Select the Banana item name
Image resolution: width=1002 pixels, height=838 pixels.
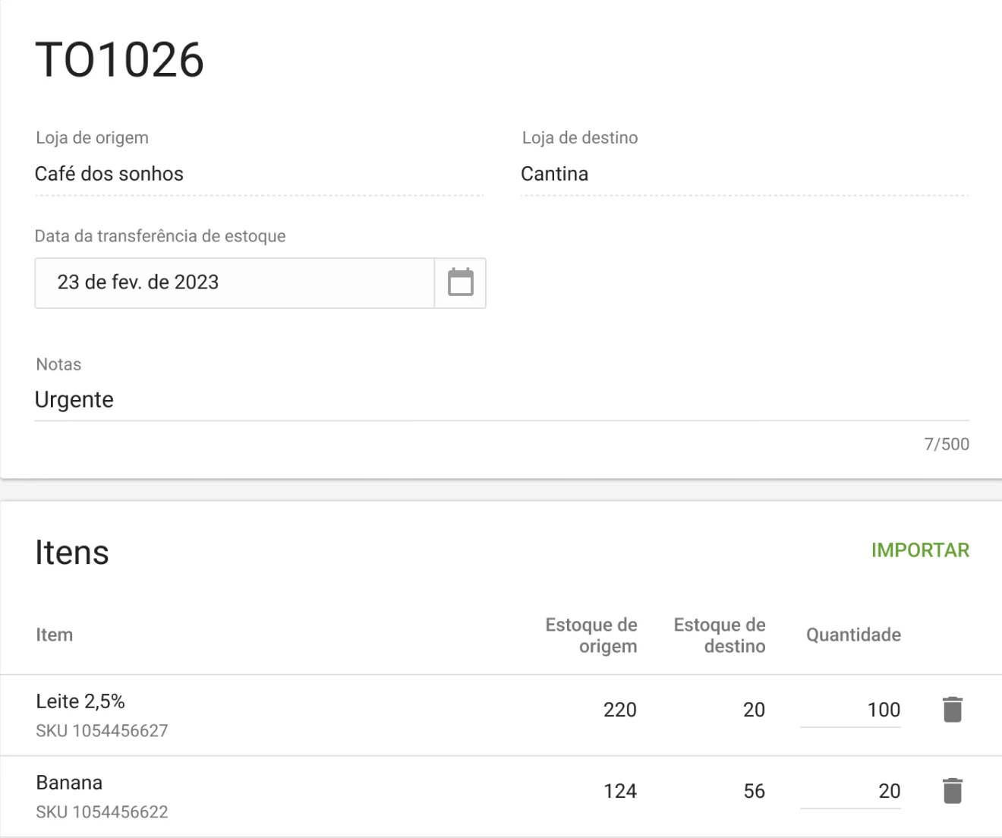click(x=69, y=783)
